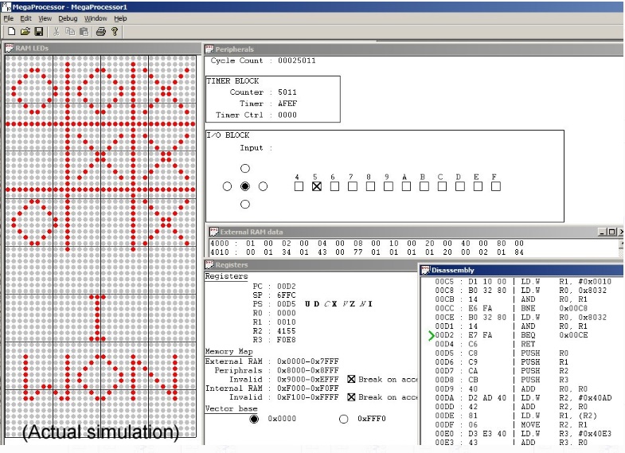Click the Timer value AFEF
Viewport: 625px width, 453px height.
(x=287, y=103)
